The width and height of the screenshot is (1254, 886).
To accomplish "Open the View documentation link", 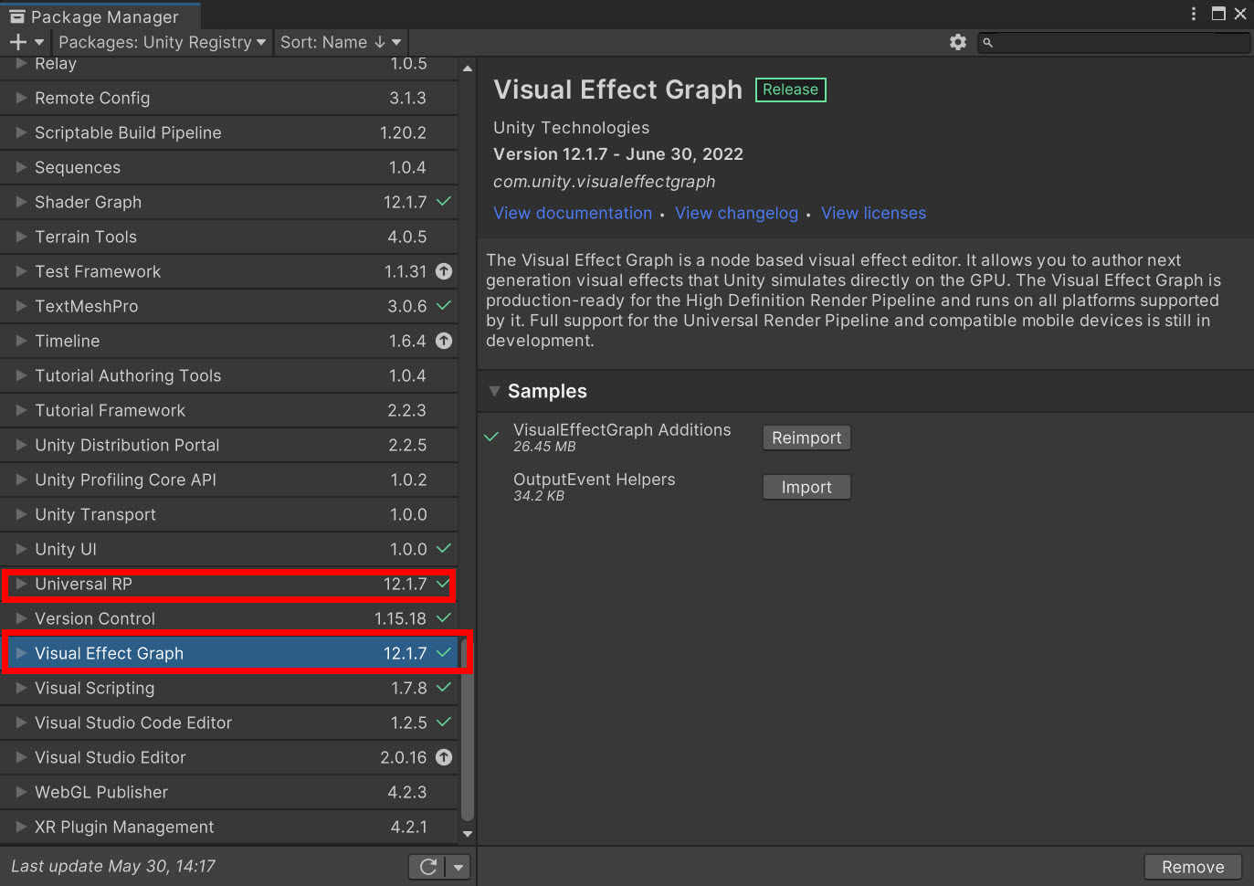I will click(x=573, y=213).
